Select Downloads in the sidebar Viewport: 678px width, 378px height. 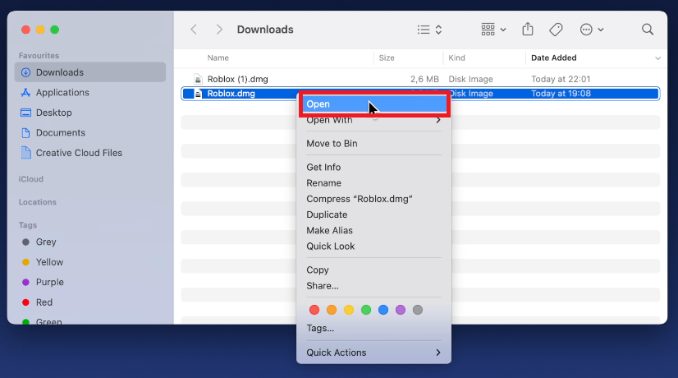pos(90,72)
